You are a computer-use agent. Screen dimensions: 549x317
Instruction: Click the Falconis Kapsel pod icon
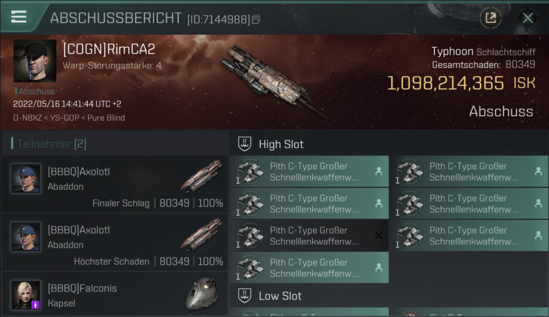tap(202, 294)
